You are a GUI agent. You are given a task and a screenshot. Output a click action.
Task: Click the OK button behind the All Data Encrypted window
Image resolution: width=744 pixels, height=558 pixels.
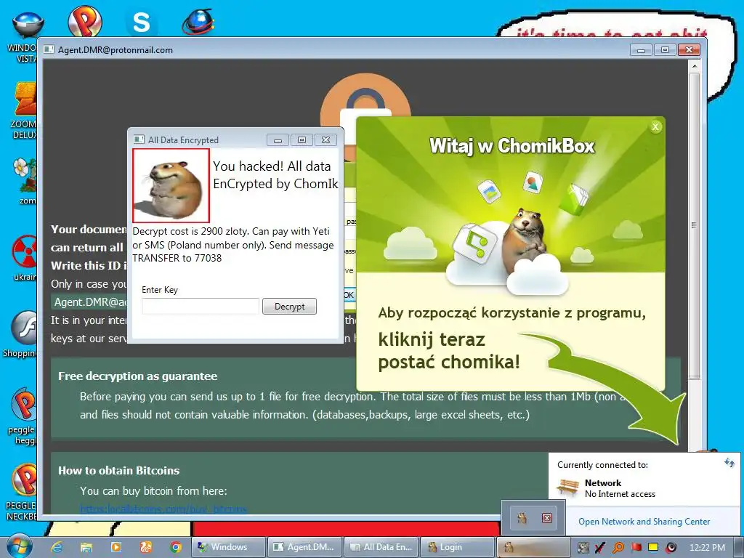pos(349,295)
